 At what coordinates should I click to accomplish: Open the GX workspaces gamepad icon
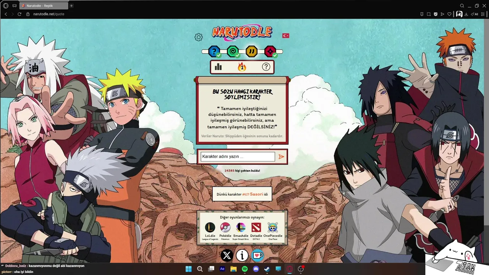pos(15,6)
